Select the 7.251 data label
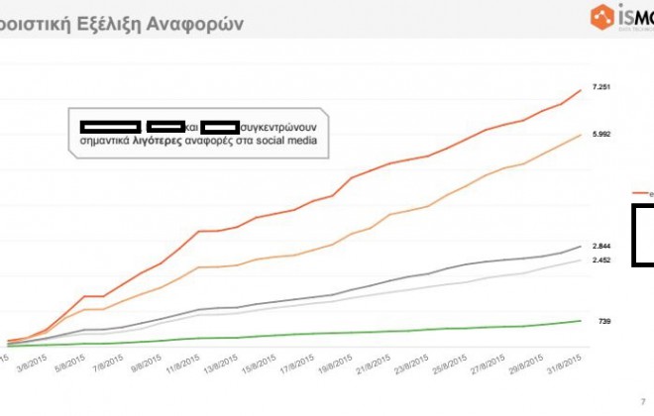Screen dimensions: 654x416 coord(600,88)
